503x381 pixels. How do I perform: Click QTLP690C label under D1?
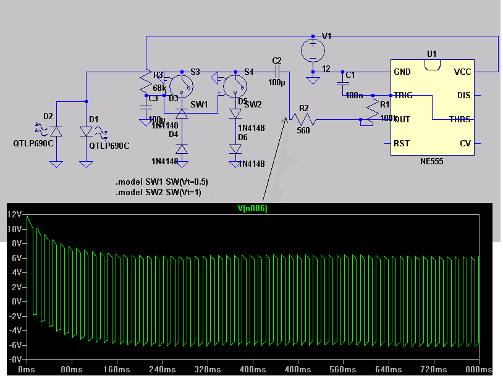click(109, 146)
